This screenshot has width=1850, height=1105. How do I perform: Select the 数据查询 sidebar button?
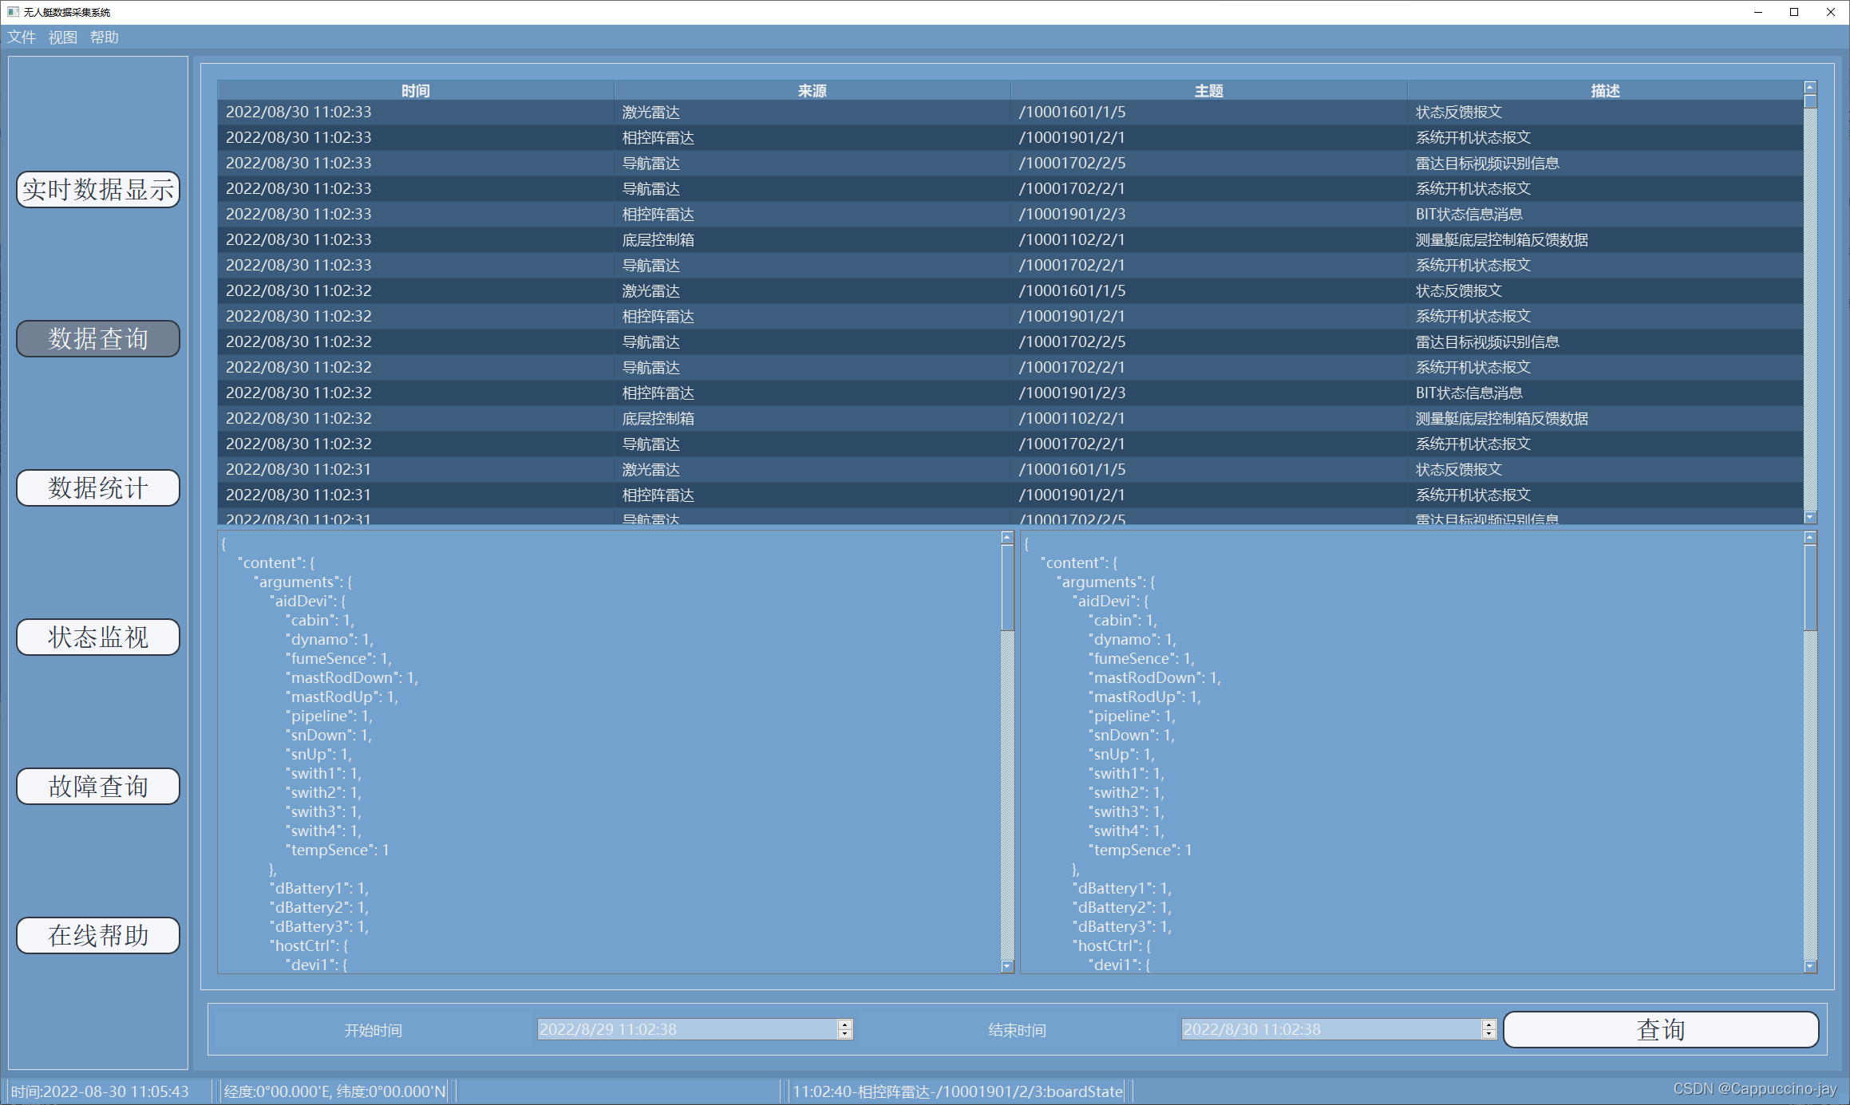pos(98,339)
